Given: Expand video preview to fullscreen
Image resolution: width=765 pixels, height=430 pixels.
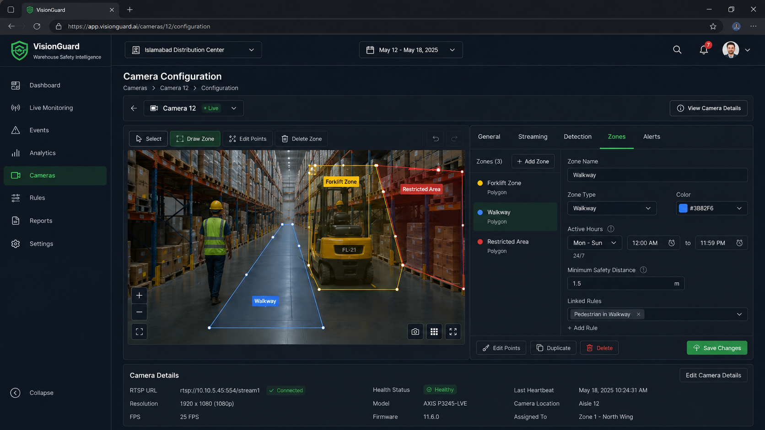Looking at the screenshot, I should click(453, 332).
